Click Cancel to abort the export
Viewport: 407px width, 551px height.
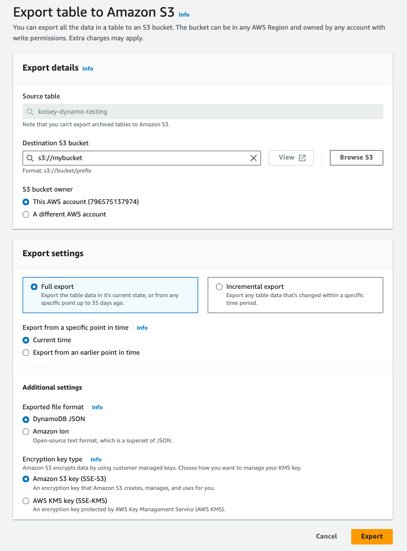pyautogui.click(x=326, y=536)
